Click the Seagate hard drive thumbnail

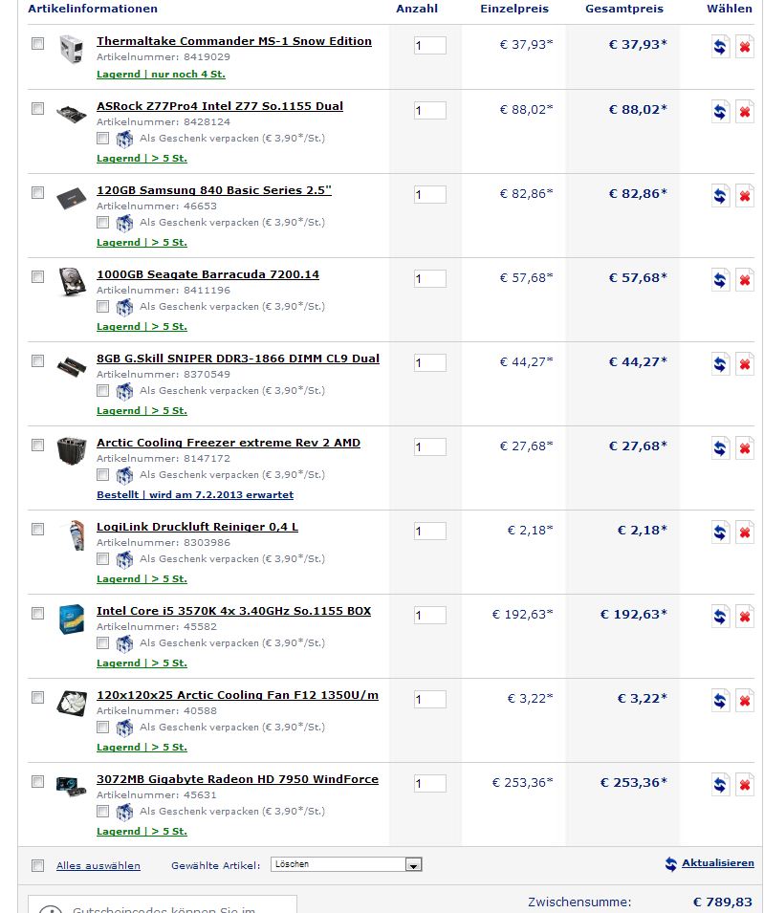(x=73, y=282)
